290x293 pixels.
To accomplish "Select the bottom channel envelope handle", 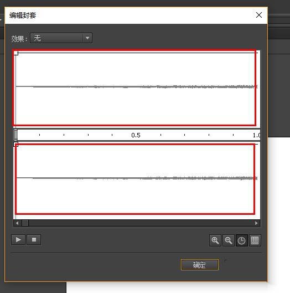I will coord(16,144).
